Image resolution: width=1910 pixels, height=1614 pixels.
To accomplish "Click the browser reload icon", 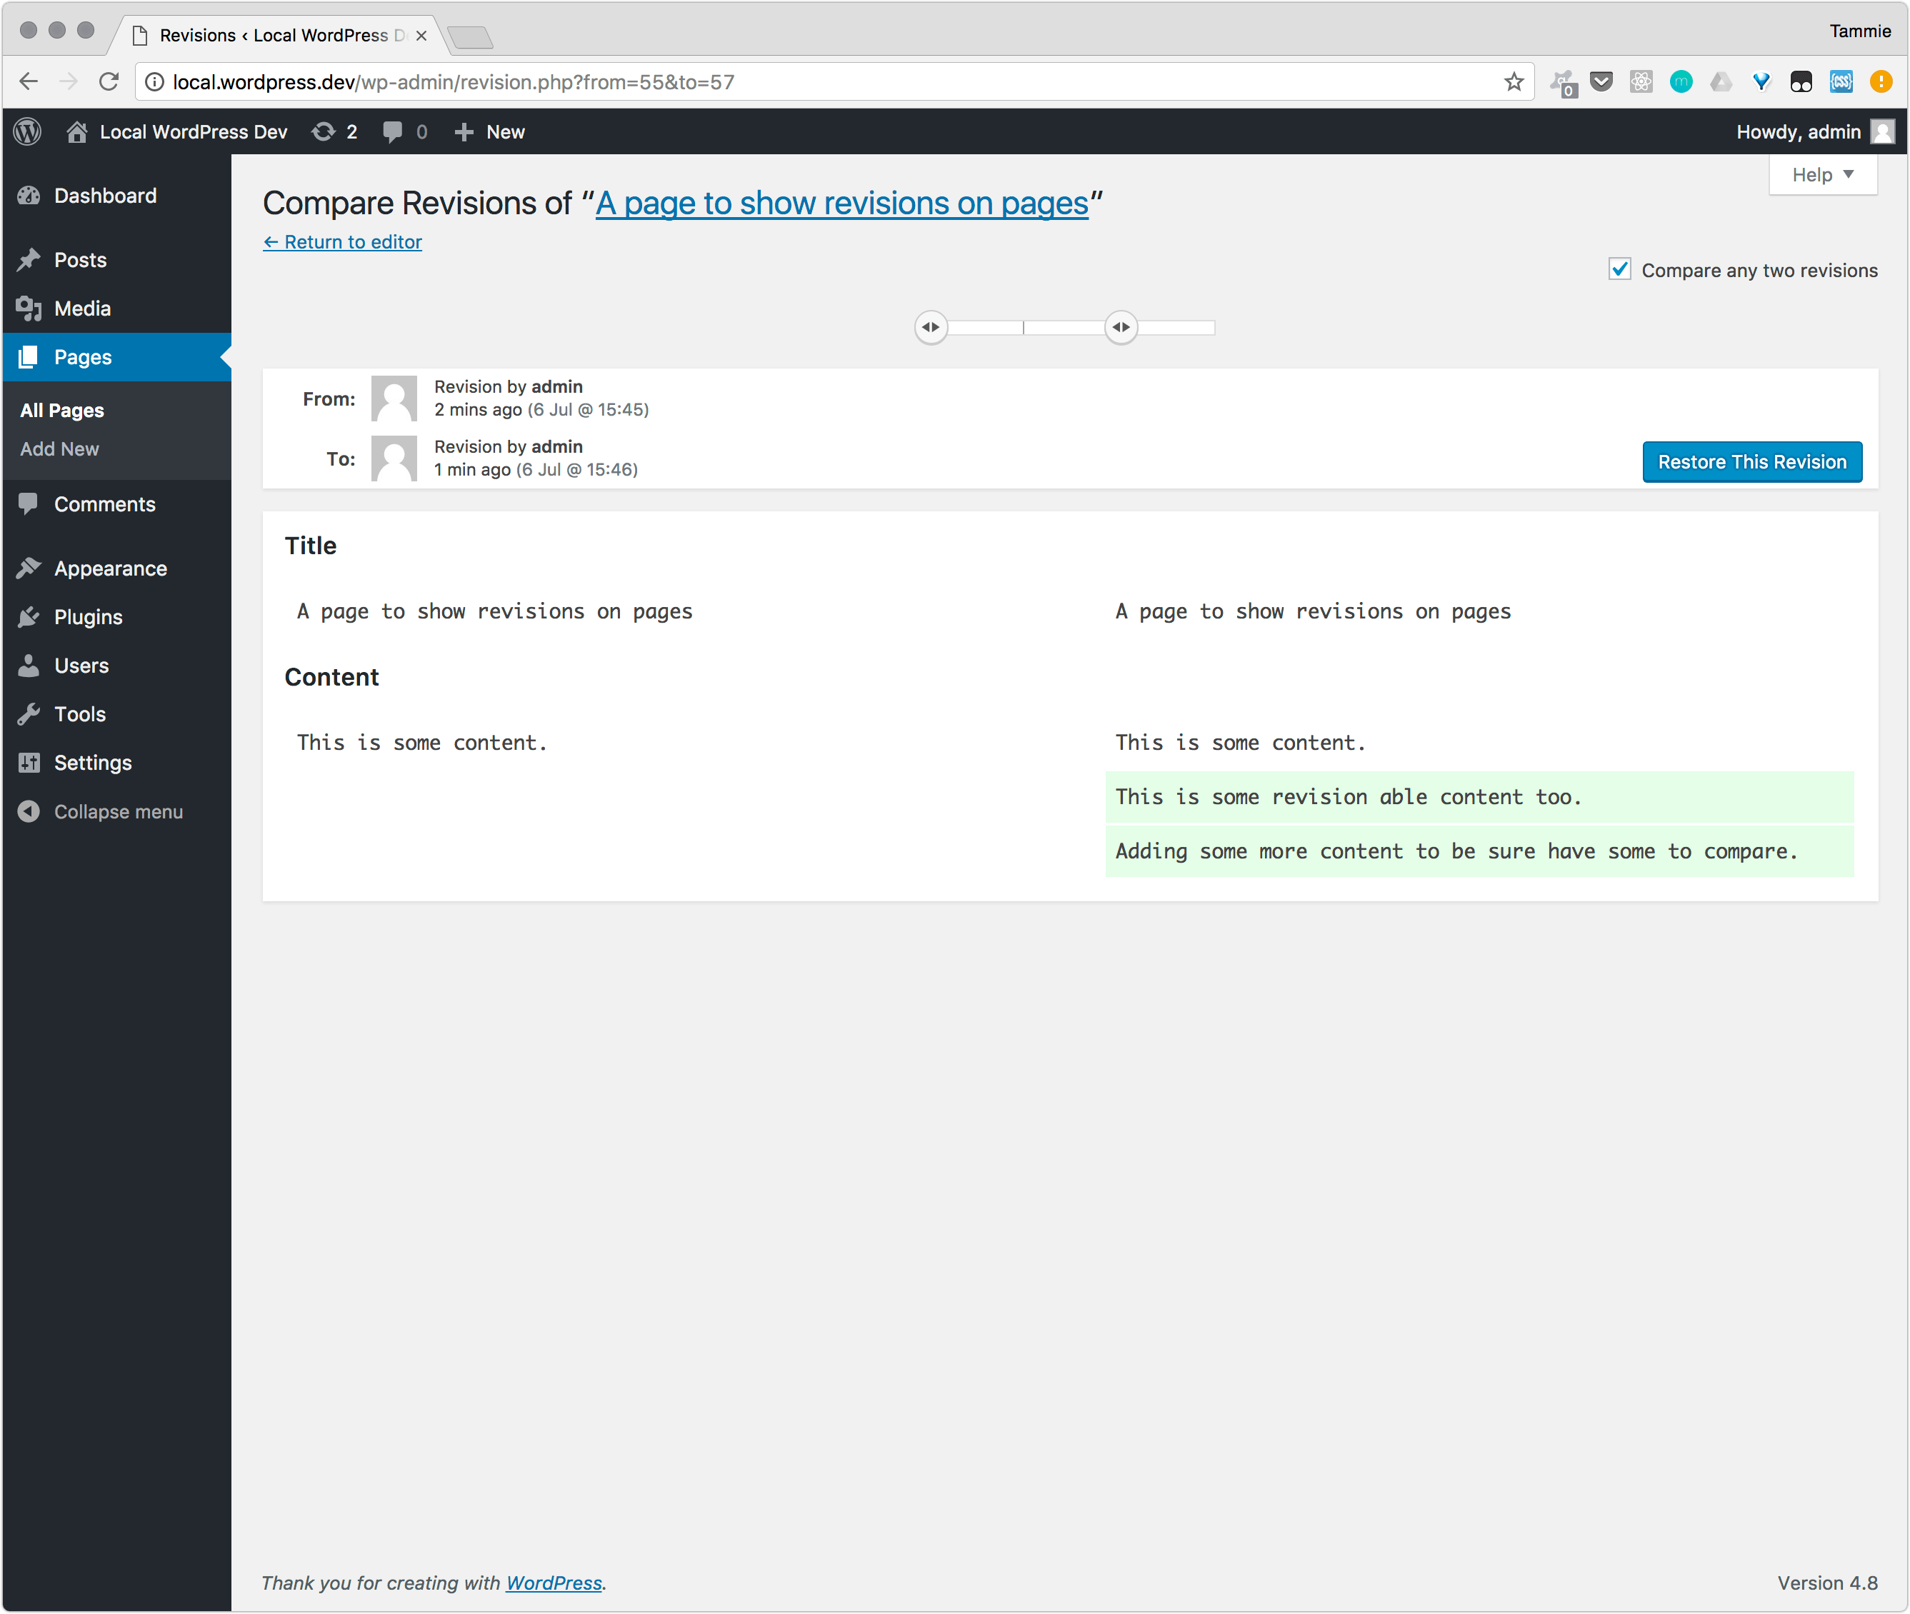I will (109, 82).
